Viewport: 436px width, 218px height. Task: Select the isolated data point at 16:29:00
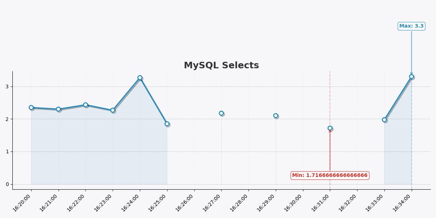[x=275, y=116]
